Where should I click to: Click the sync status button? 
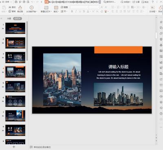126,2
